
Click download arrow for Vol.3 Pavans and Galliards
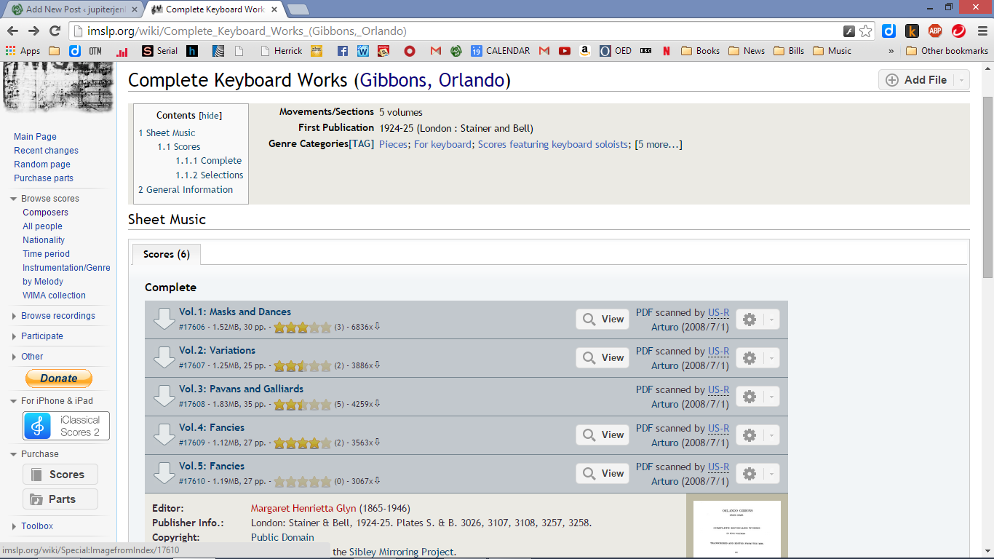click(164, 396)
